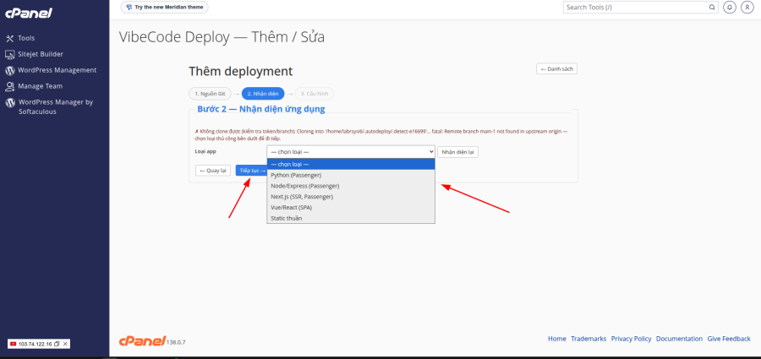Switch to step 1. Nguồn Git

[x=210, y=94]
